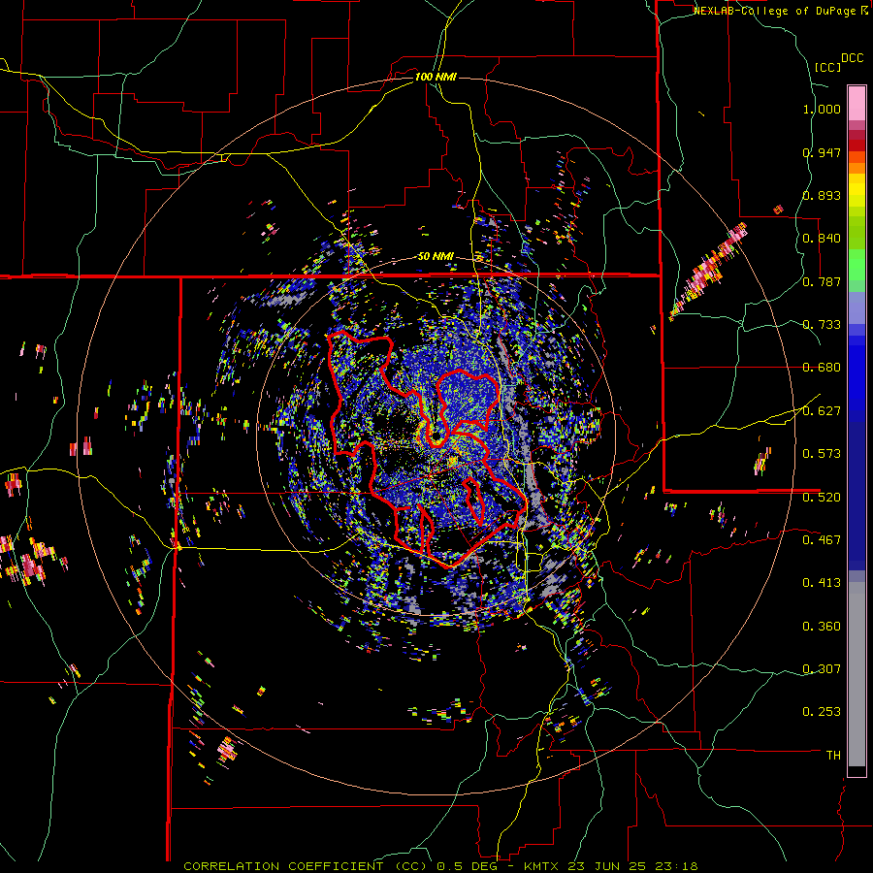Select the 1.000 legend value

pos(822,109)
